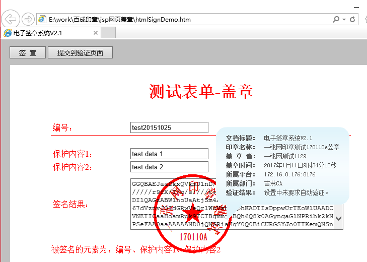Select the 保护内容2 text field
Screen dimensions: 367x262
[x=169, y=167]
